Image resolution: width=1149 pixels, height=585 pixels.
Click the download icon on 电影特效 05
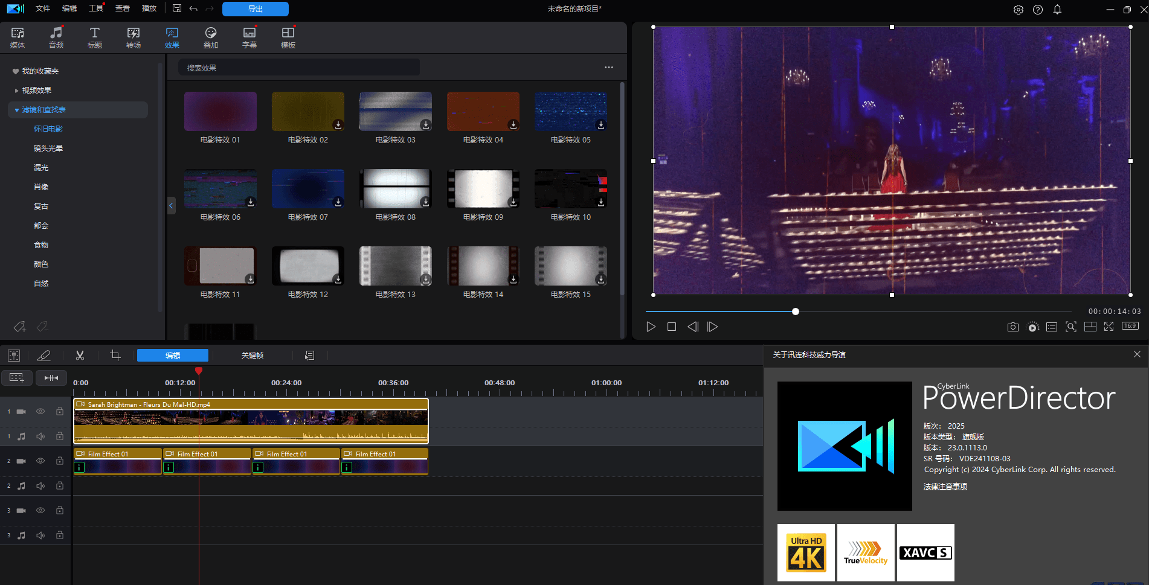click(x=600, y=125)
